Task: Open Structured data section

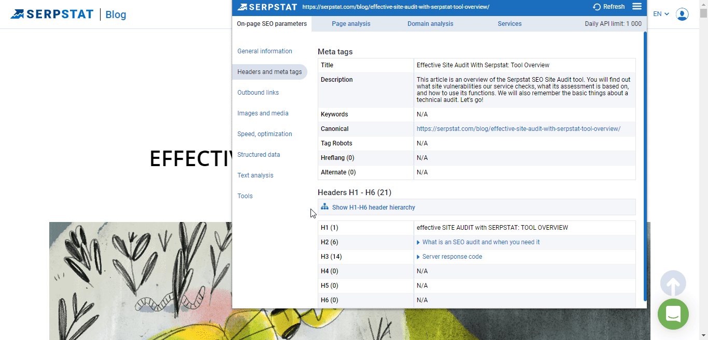Action: point(259,155)
